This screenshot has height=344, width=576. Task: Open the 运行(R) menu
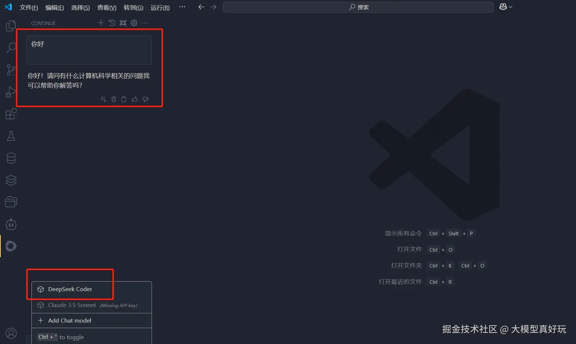coord(160,7)
